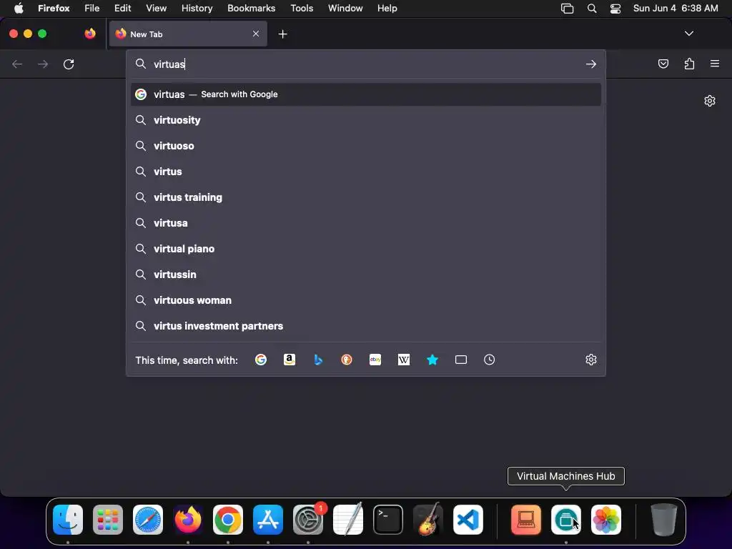Search with Amazon one-off icon
The image size is (732, 549).
290,360
